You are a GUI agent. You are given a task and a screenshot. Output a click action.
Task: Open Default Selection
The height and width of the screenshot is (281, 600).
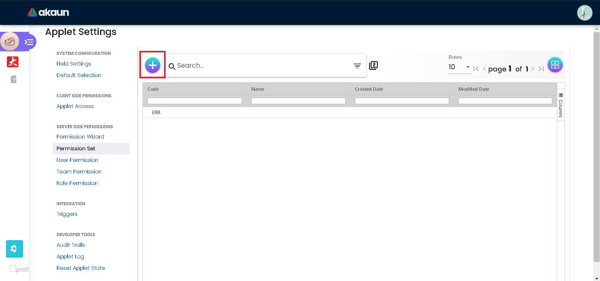pyautogui.click(x=79, y=75)
